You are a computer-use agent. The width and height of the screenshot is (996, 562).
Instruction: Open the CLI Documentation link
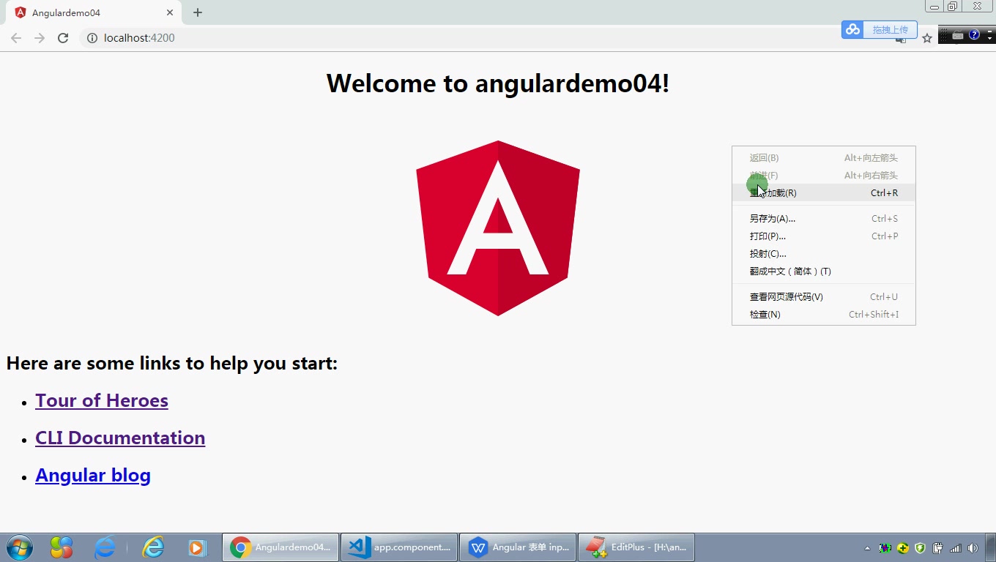(120, 438)
